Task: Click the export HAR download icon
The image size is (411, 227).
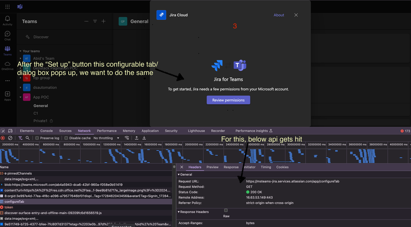Action: tap(144, 138)
